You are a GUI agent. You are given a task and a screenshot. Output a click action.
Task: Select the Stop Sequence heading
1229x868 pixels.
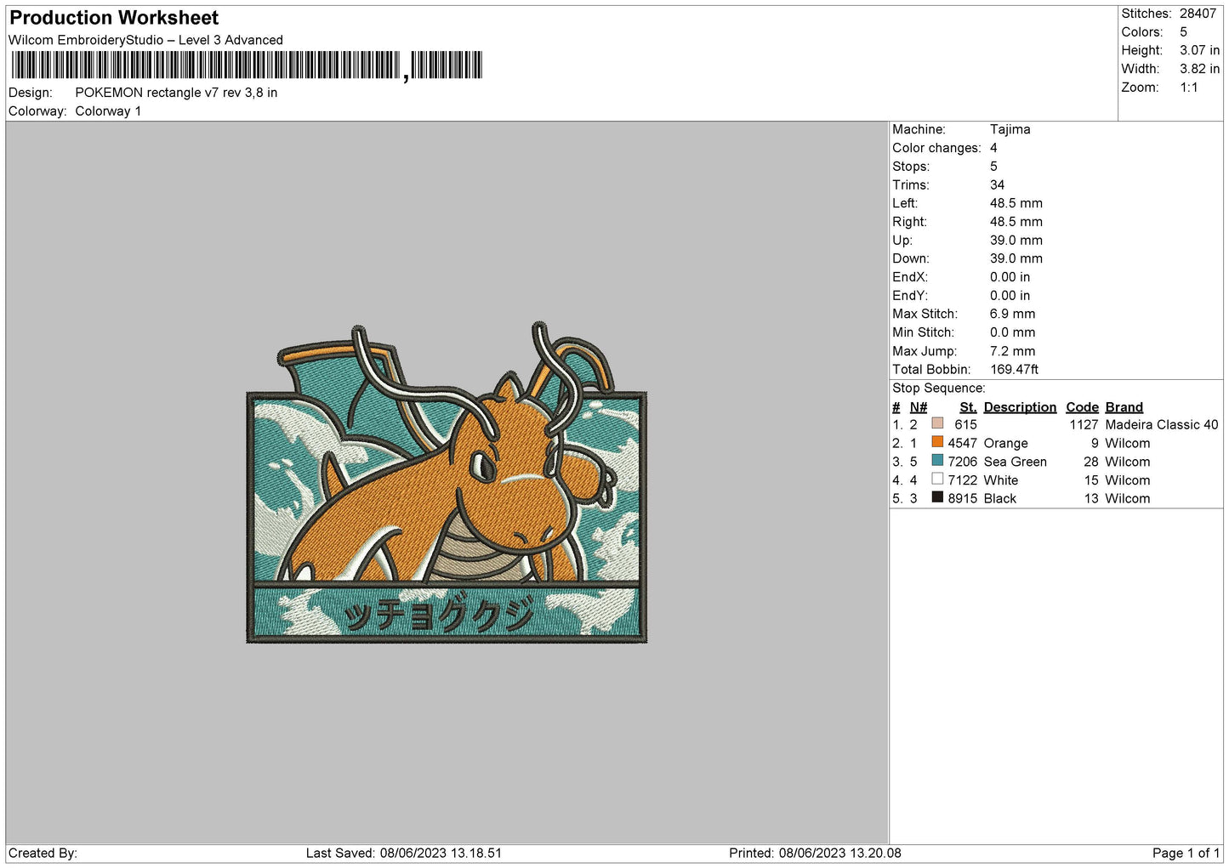pos(938,389)
